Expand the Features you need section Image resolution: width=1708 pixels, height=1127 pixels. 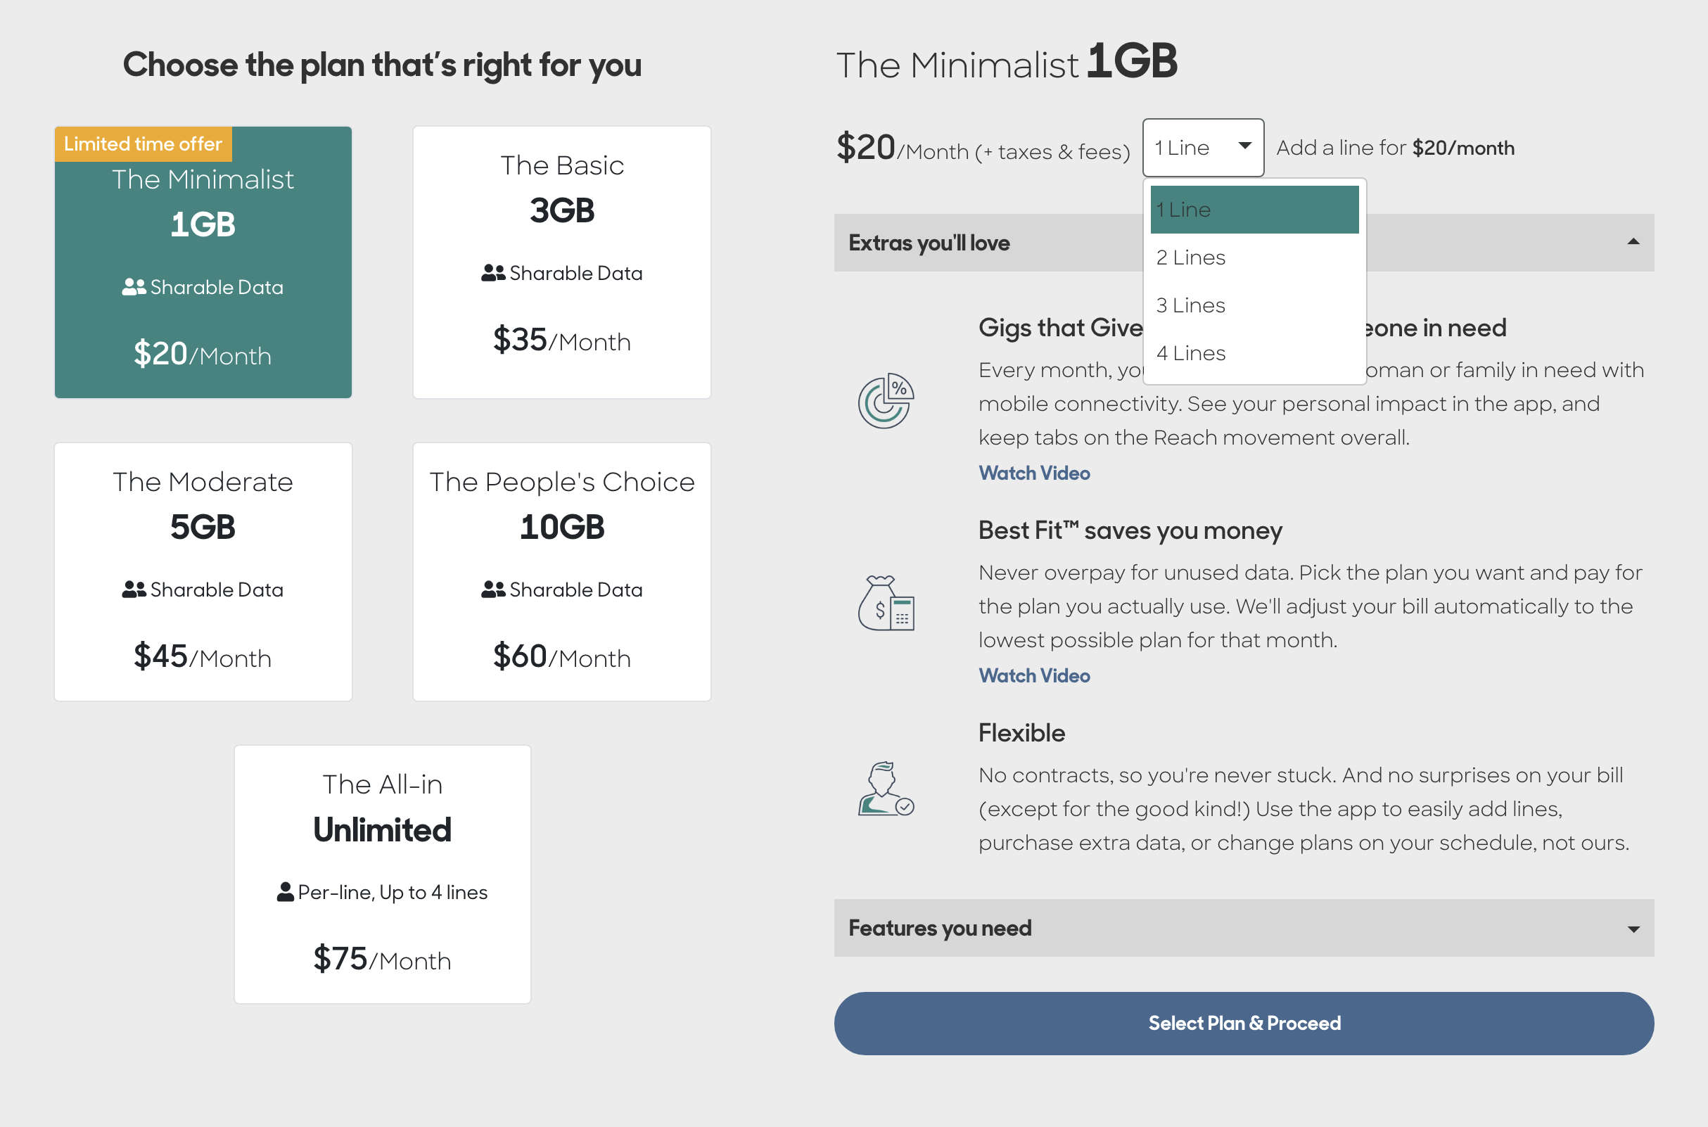[x=1635, y=928]
